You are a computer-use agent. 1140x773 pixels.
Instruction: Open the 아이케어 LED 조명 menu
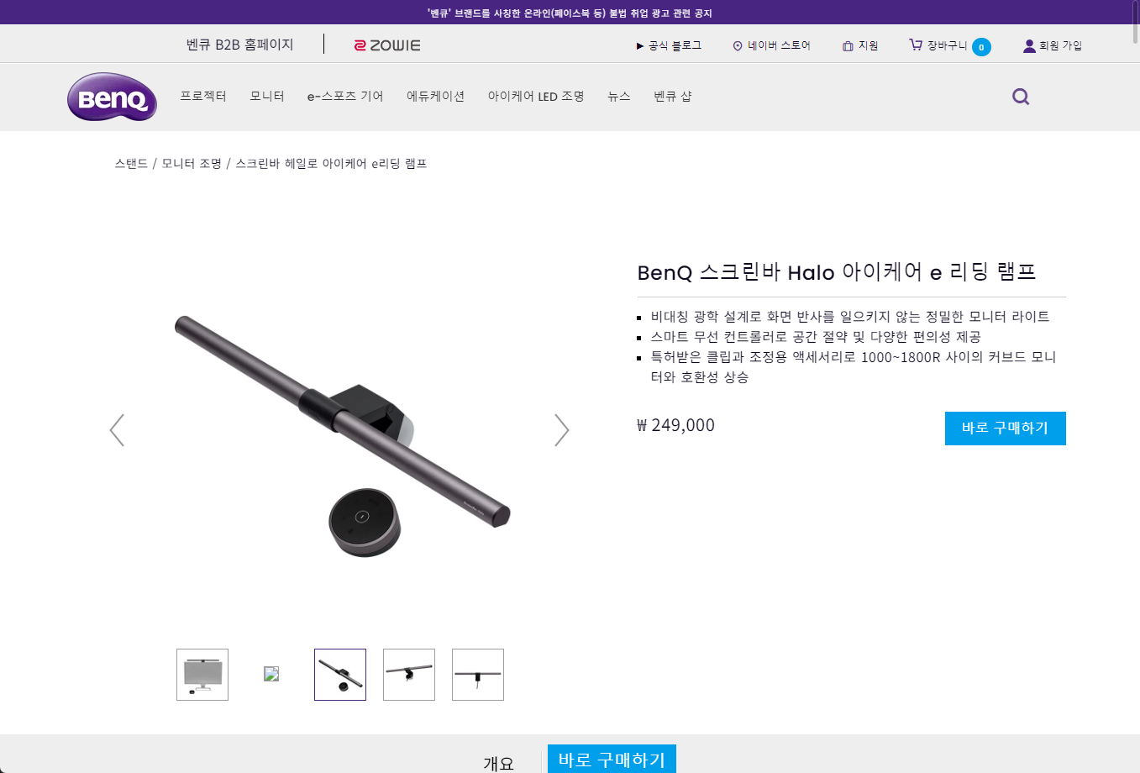coord(536,97)
